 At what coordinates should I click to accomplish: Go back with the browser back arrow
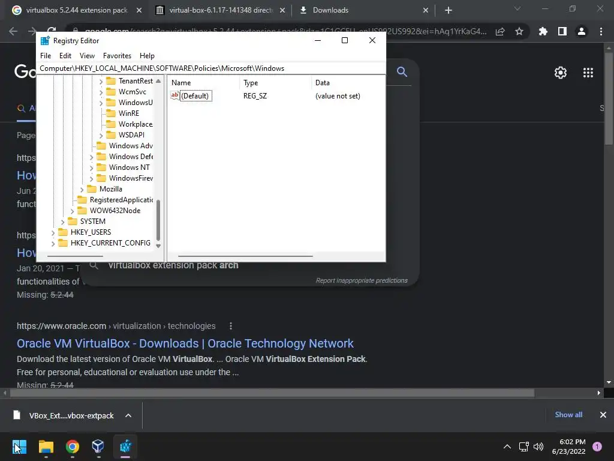[x=13, y=31]
